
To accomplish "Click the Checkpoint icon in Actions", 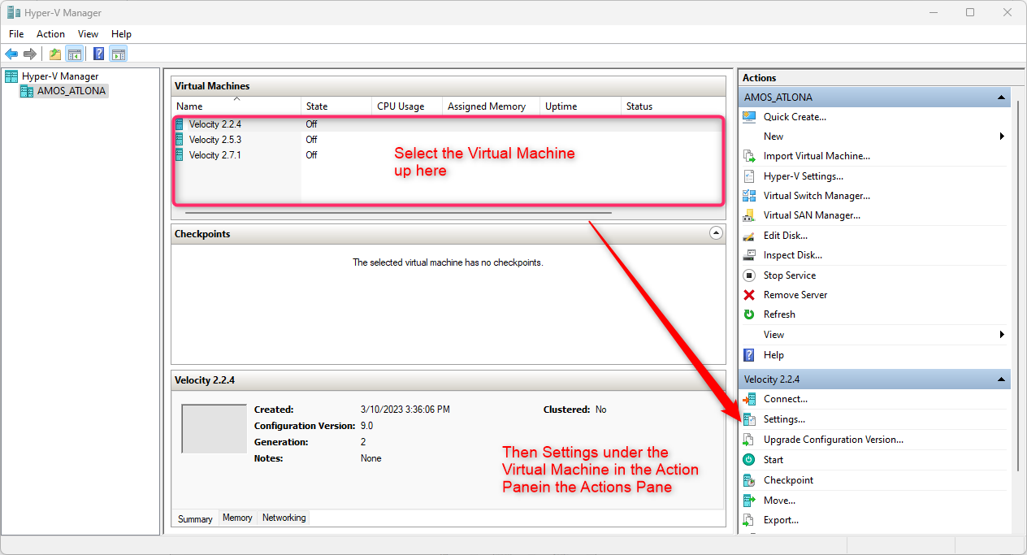I will tap(749, 480).
